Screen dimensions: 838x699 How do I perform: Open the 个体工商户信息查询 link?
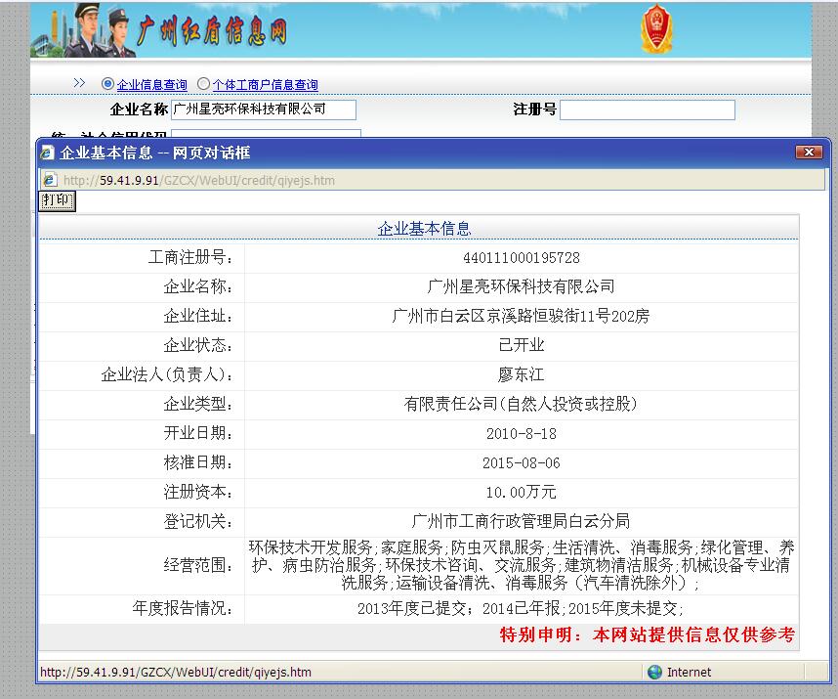[265, 84]
